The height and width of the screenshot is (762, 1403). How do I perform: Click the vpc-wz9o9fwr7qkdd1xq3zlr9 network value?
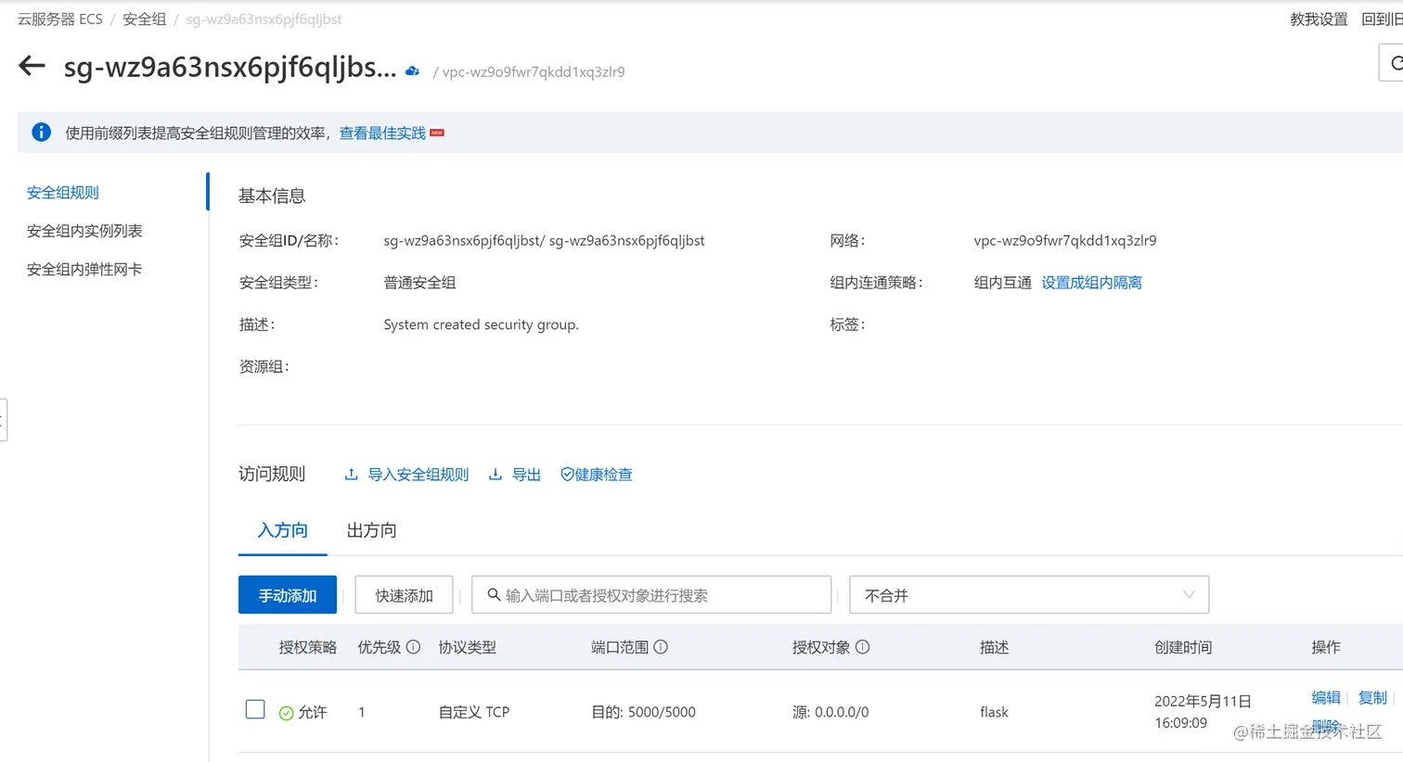(1065, 240)
